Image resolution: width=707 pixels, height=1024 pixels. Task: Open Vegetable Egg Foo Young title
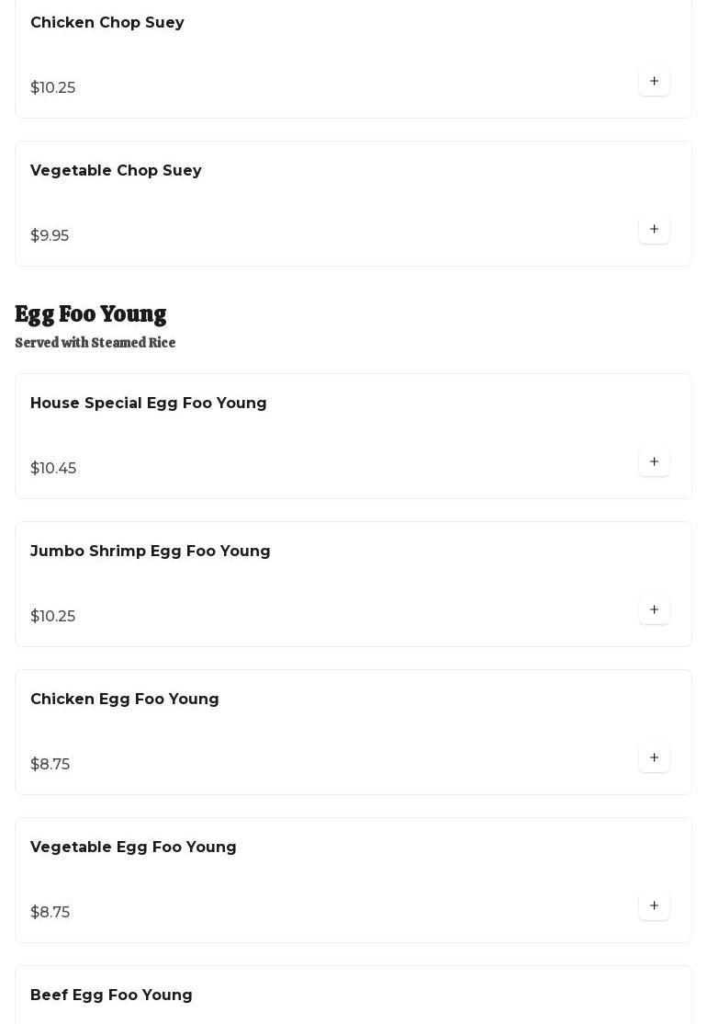(133, 847)
